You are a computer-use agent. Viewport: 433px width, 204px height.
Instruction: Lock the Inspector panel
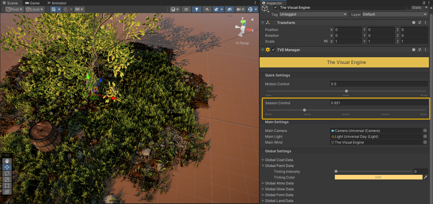(424, 3)
